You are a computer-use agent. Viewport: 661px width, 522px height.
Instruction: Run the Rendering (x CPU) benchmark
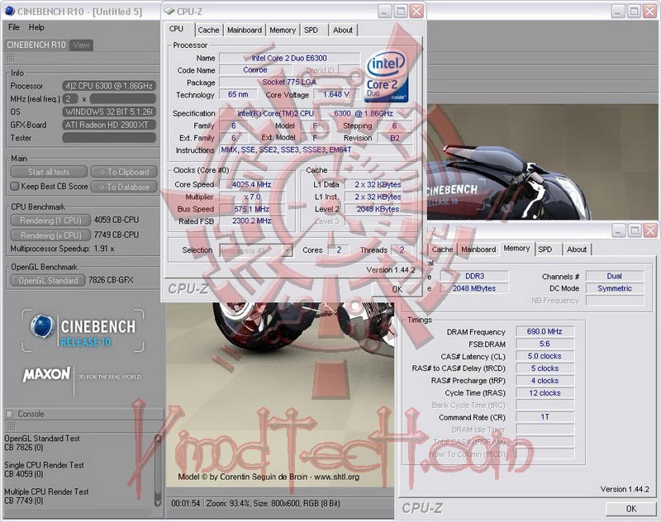(x=50, y=235)
